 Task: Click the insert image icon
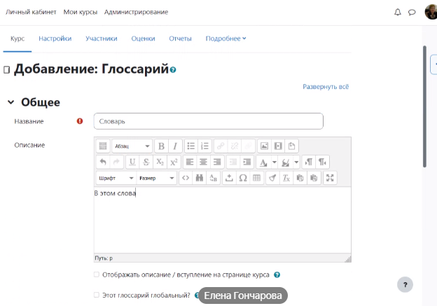coord(264,146)
